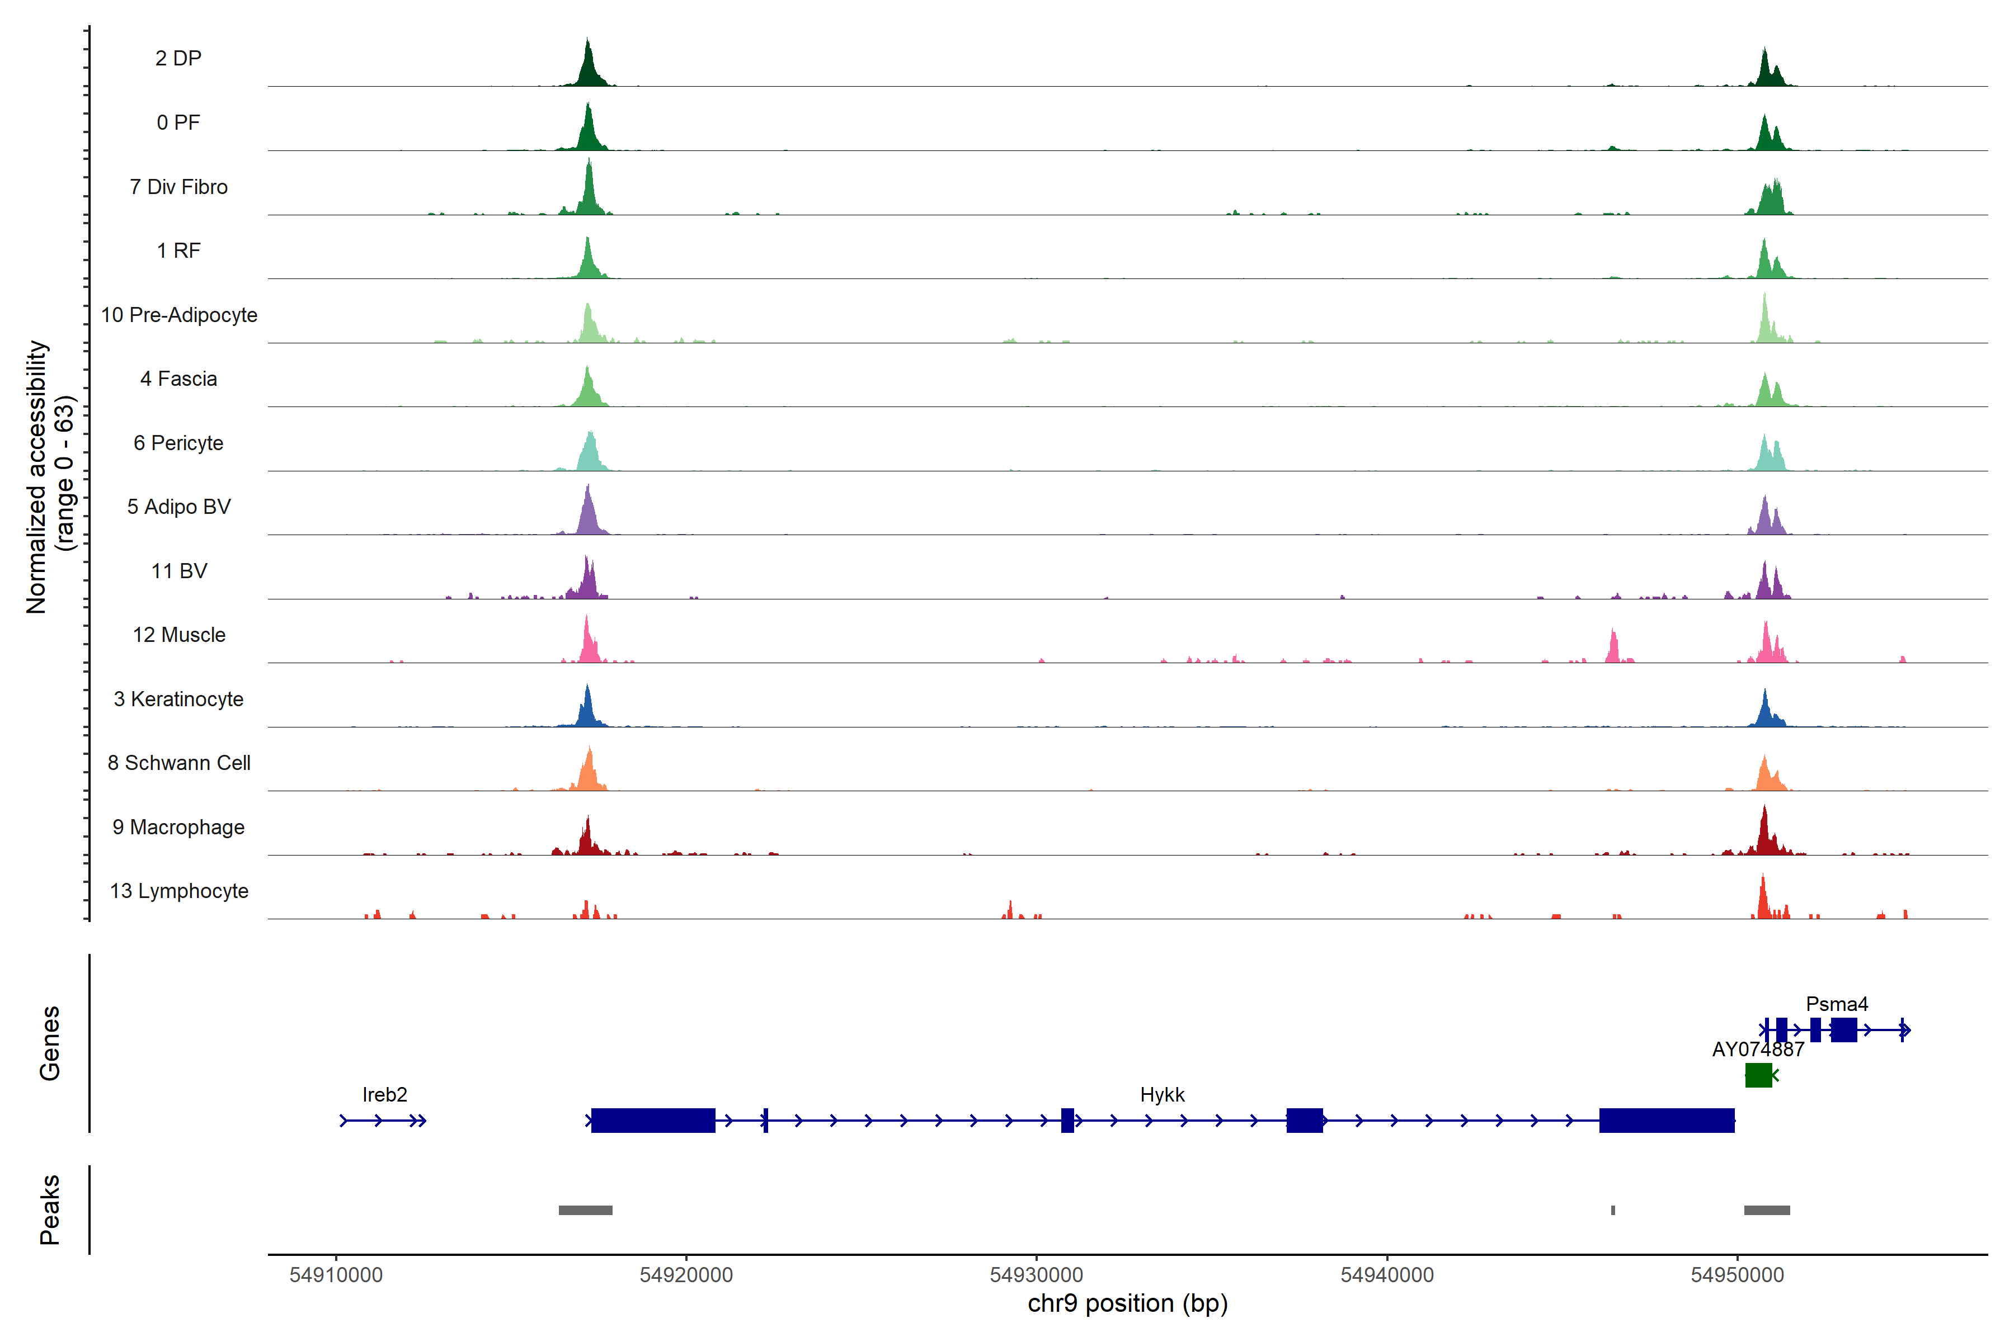
Task: Click the Peaks panel label
Action: (x=50, y=1209)
